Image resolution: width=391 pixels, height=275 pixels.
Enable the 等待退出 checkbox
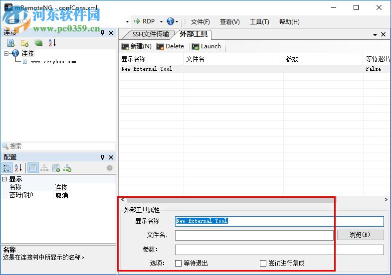(178, 263)
